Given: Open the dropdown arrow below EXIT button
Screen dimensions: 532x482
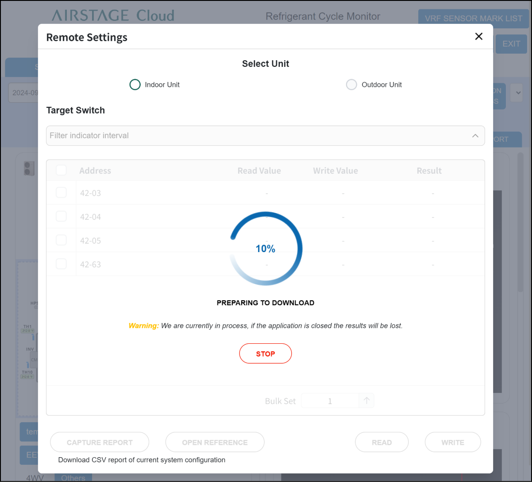Looking at the screenshot, I should pos(516,93).
